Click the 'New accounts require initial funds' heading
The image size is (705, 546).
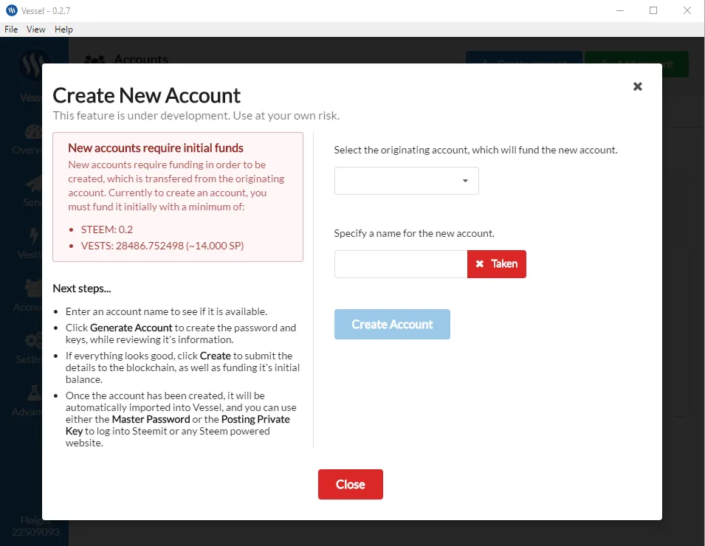tap(156, 148)
